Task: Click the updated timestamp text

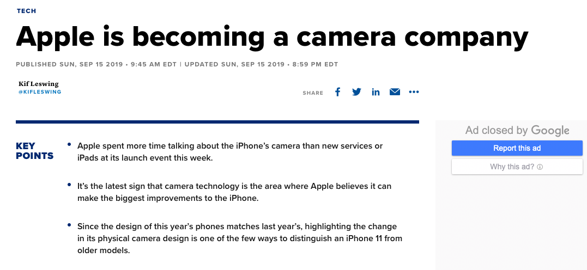Action: (x=261, y=64)
